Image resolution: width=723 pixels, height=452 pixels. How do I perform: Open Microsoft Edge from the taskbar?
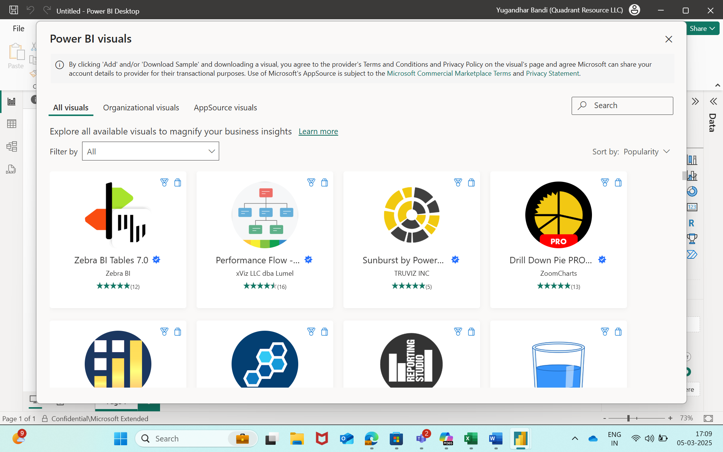click(x=371, y=439)
